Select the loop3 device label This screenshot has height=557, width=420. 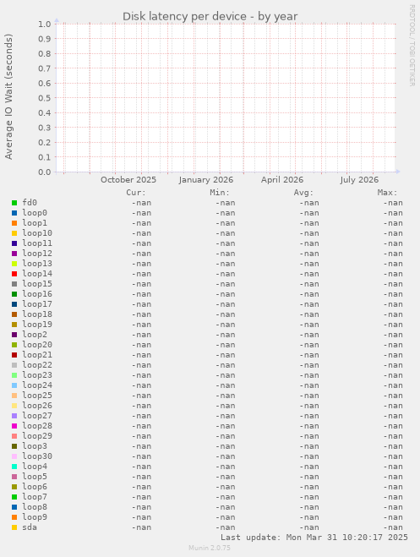point(35,446)
